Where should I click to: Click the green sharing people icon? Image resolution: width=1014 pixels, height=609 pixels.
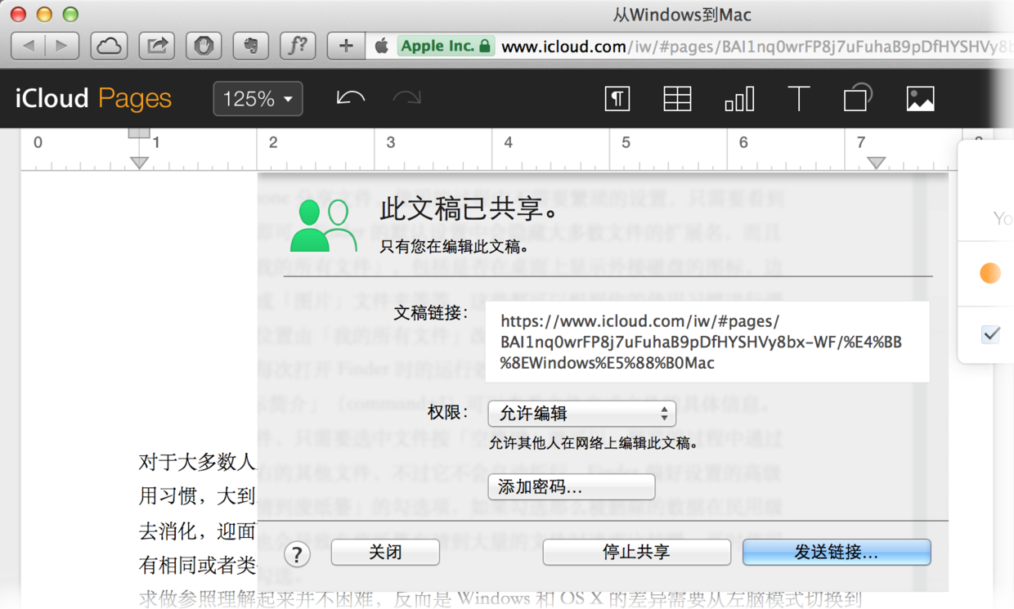pyautogui.click(x=323, y=226)
